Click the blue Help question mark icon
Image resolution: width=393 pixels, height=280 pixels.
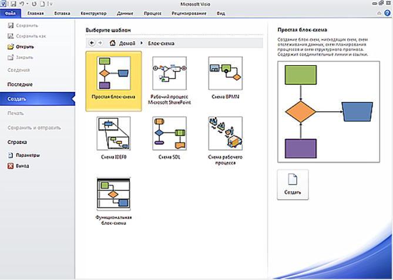tap(387, 13)
